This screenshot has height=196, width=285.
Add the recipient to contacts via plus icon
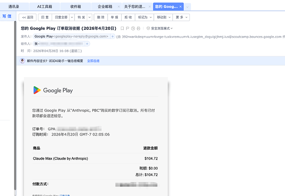pos(87,44)
